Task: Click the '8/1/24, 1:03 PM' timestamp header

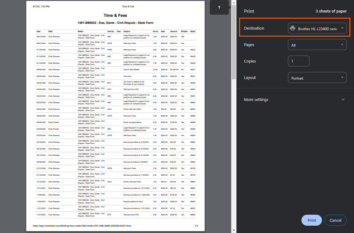Action: point(41,6)
